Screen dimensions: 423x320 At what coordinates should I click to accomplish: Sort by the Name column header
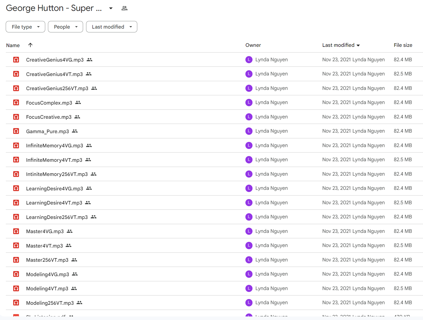click(x=13, y=45)
